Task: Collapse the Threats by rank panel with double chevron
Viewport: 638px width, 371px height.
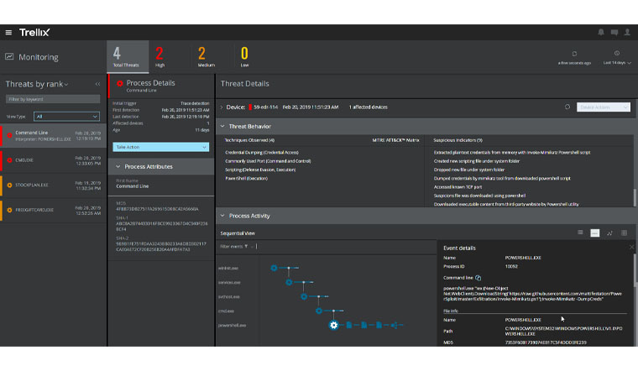Action: point(97,84)
